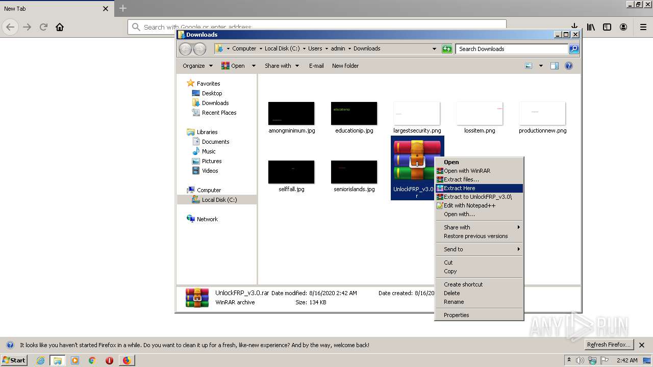Open address bar history dropdown
The width and height of the screenshot is (653, 367).
click(x=434, y=49)
